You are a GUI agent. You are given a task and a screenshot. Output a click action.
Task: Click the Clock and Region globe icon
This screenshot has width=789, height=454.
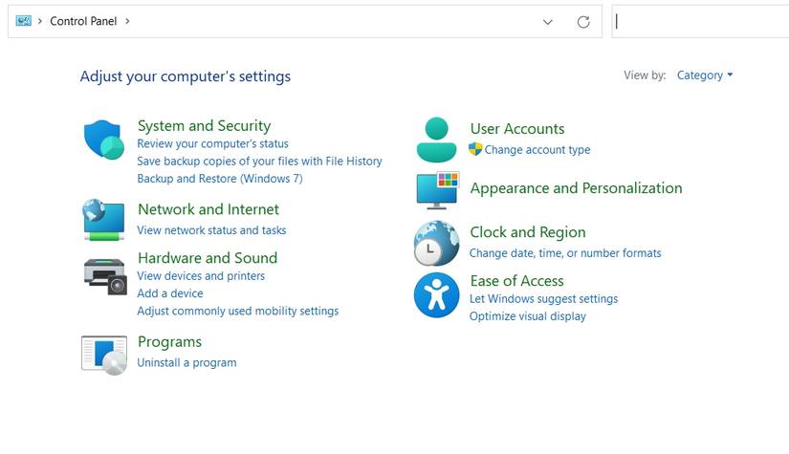click(x=436, y=243)
